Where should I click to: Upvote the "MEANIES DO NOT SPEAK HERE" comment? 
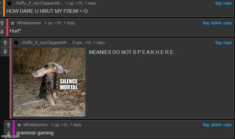pos(5,43)
